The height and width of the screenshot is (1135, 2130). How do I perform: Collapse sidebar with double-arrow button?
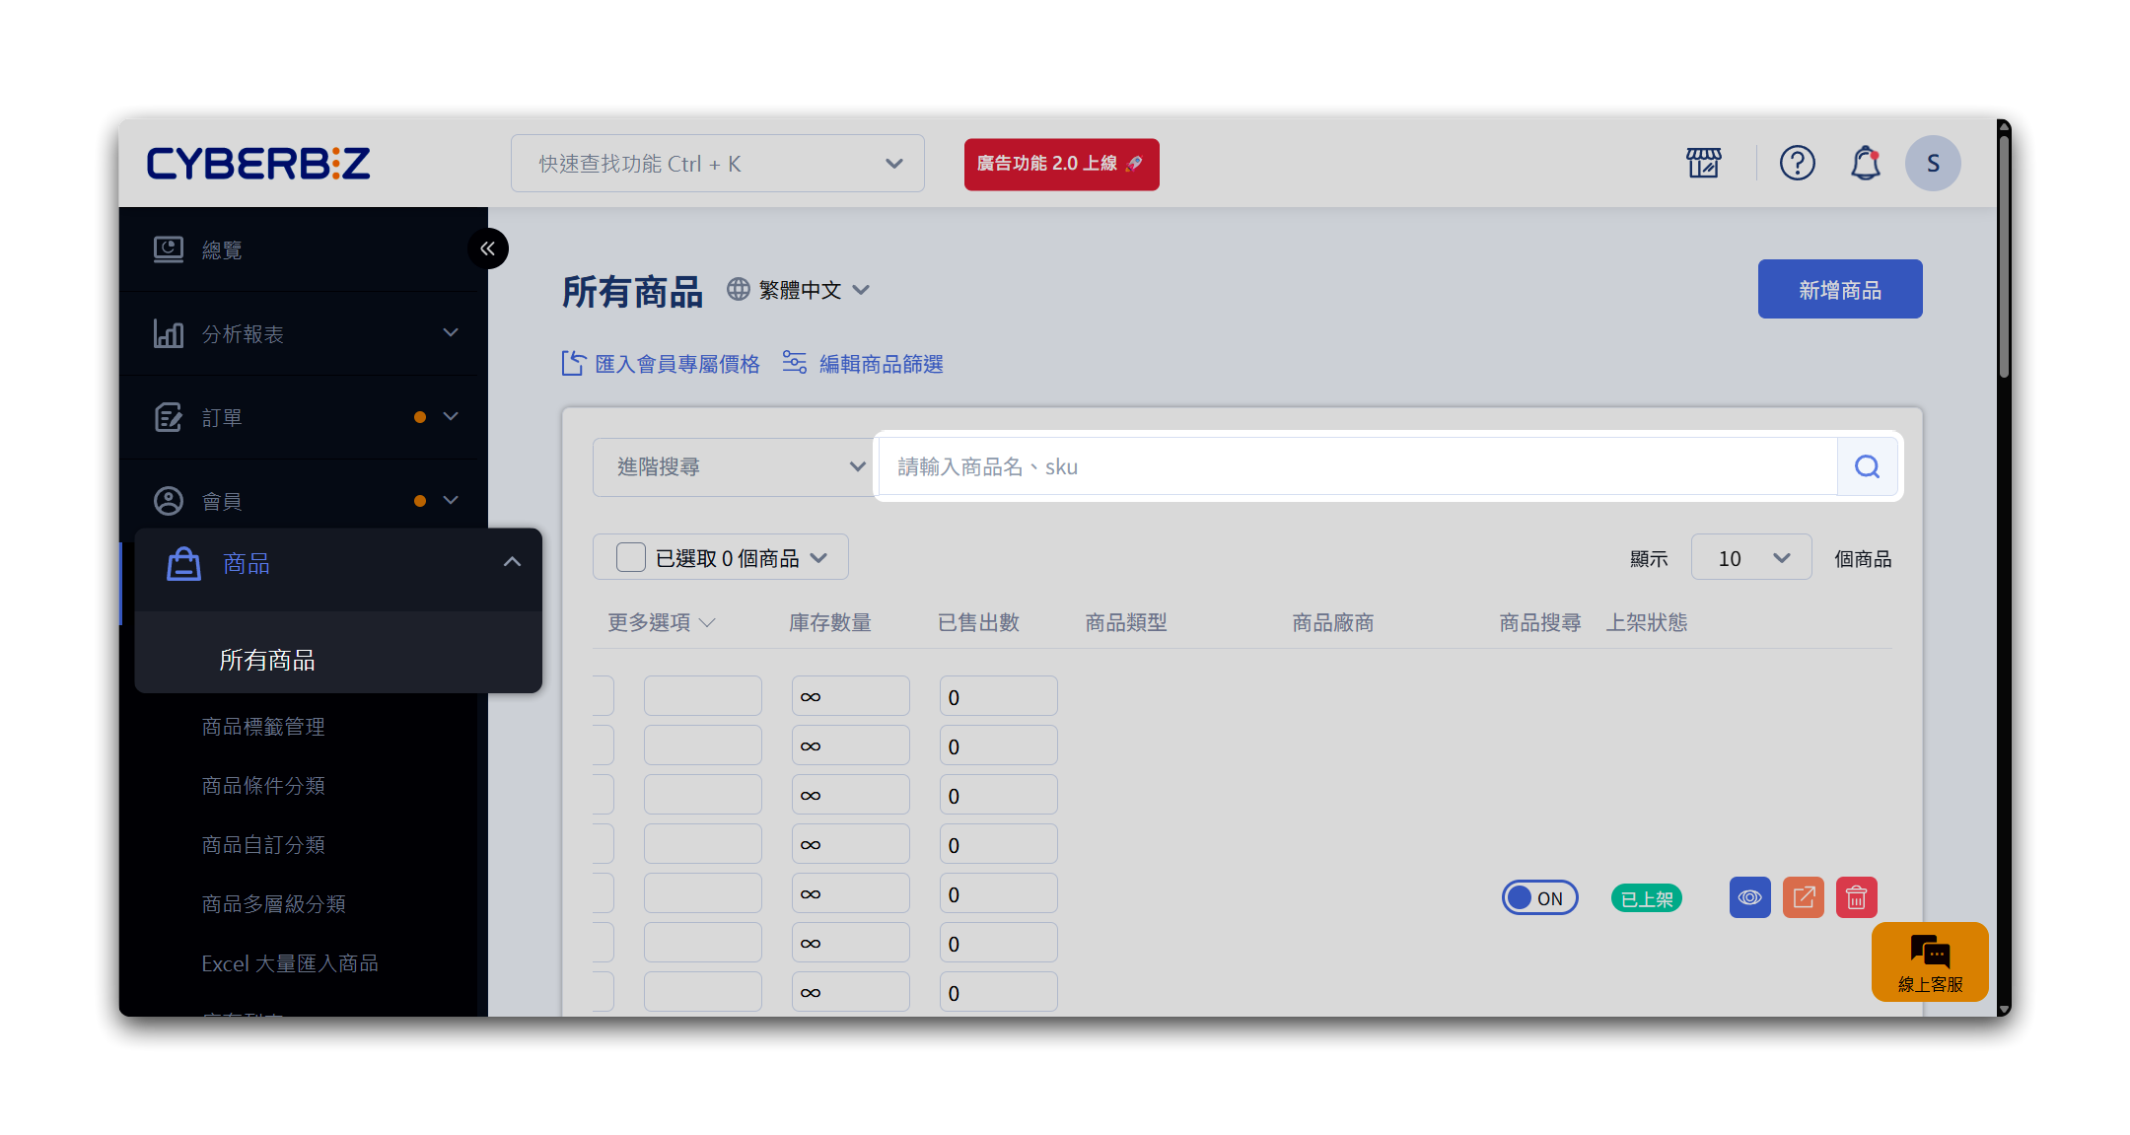coord(488,248)
